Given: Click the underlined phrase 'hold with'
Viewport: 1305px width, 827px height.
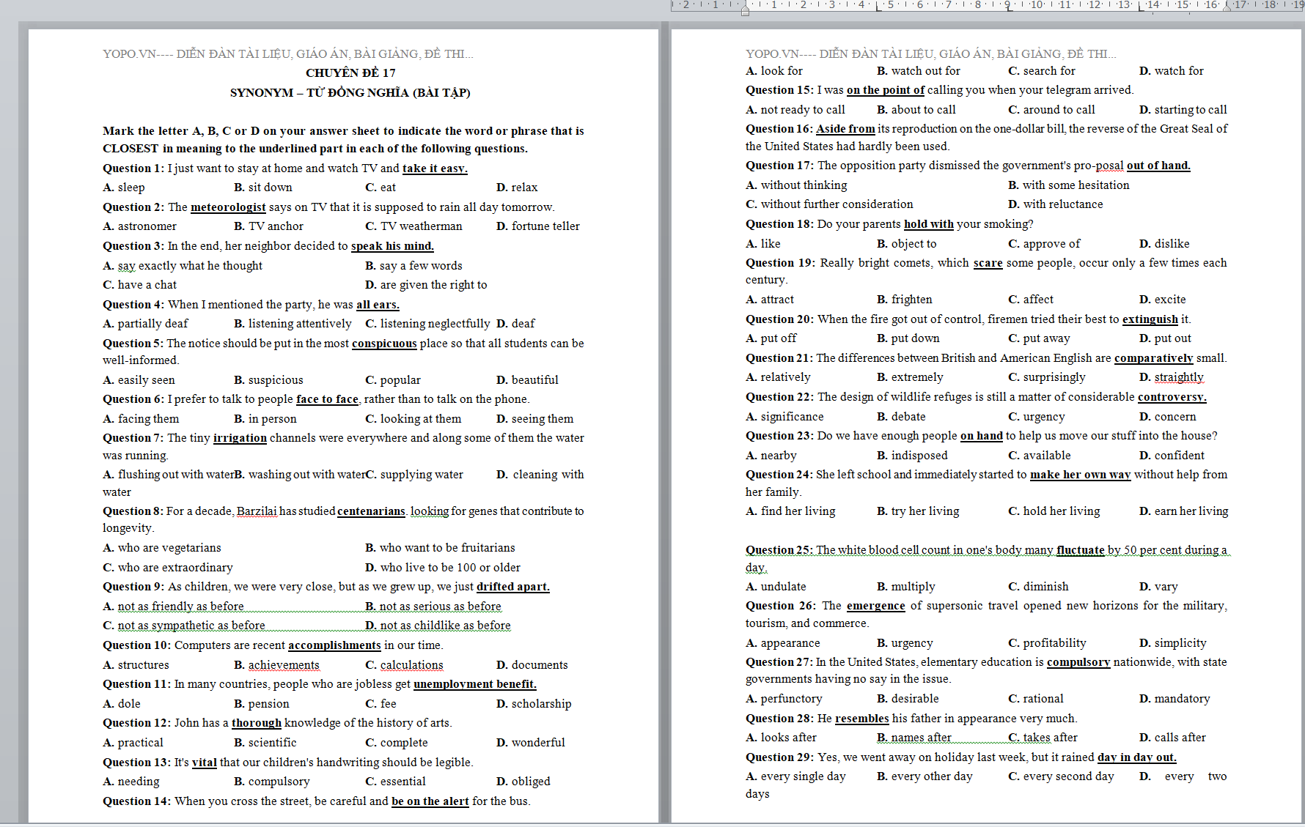Looking at the screenshot, I should [x=929, y=224].
